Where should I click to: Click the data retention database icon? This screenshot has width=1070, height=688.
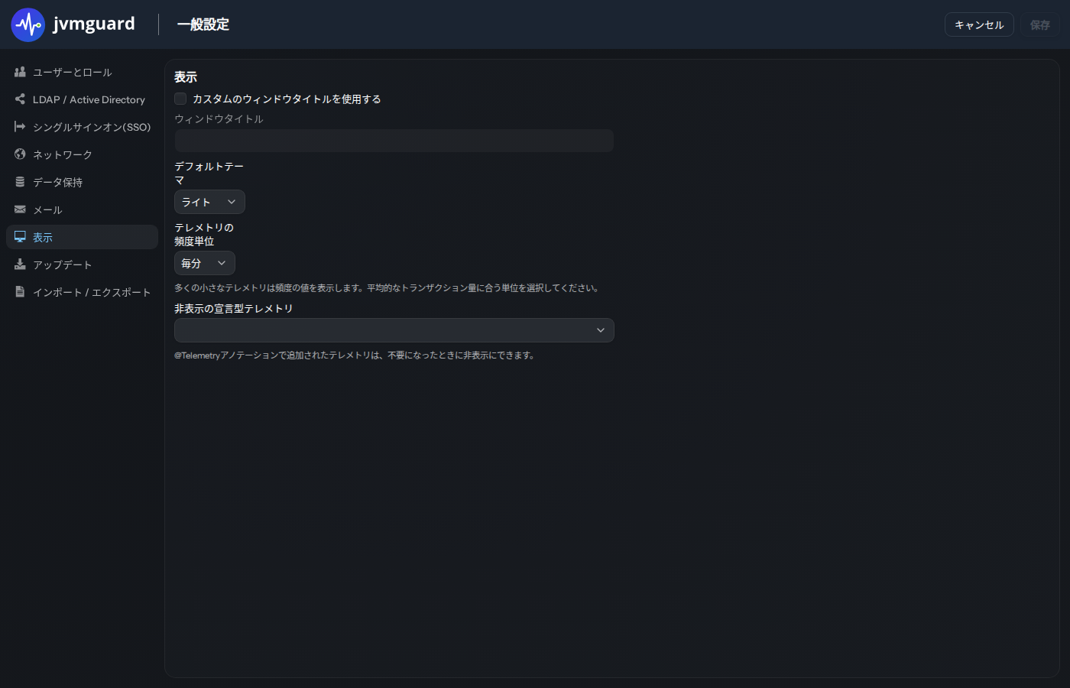click(x=20, y=182)
